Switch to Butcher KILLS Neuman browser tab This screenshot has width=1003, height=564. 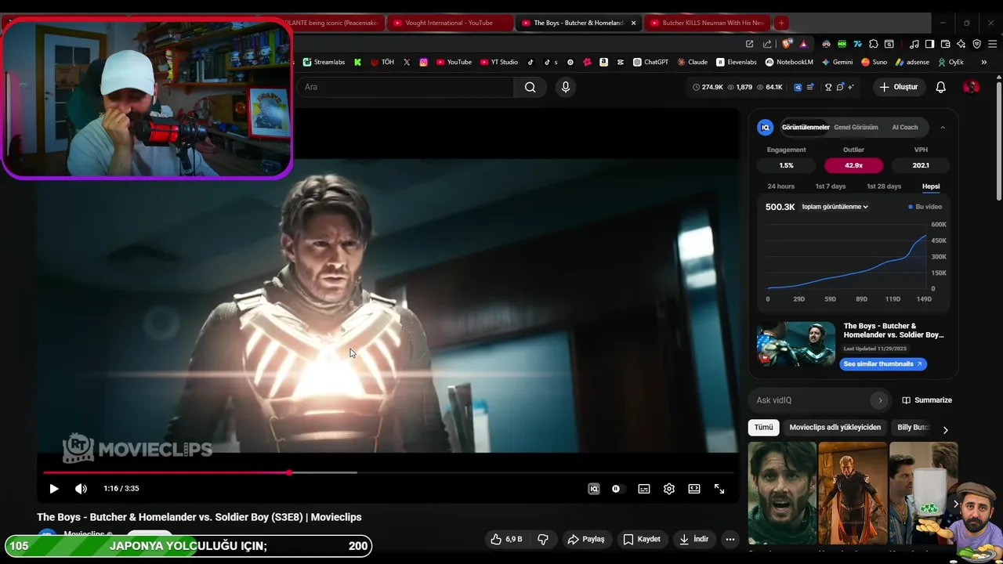708,23
